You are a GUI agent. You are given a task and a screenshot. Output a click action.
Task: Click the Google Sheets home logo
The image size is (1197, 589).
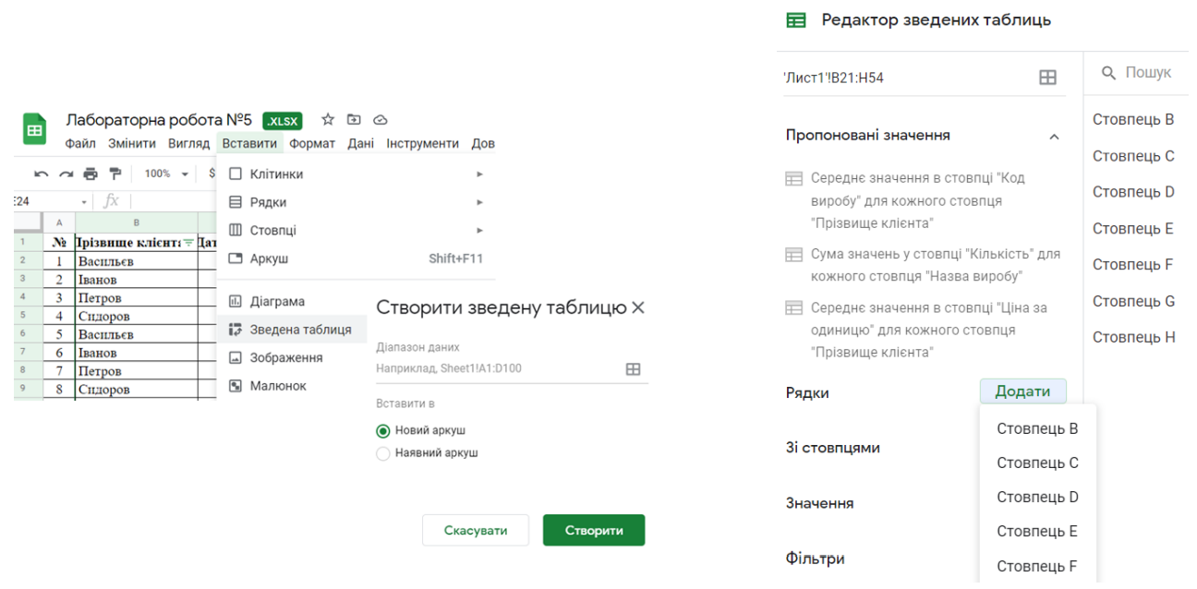(x=35, y=129)
